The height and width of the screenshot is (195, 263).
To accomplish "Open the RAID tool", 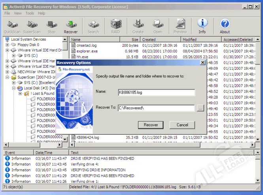I will click(116, 27).
